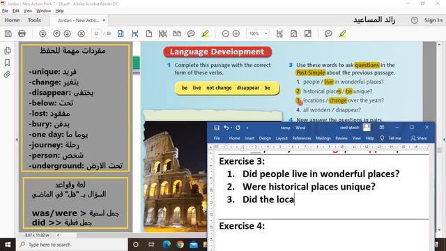
Task: Click the Undo arrow in Word
Action: point(226,128)
